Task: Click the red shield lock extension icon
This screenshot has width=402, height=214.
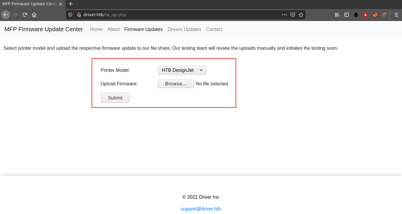Action: pyautogui.click(x=365, y=15)
